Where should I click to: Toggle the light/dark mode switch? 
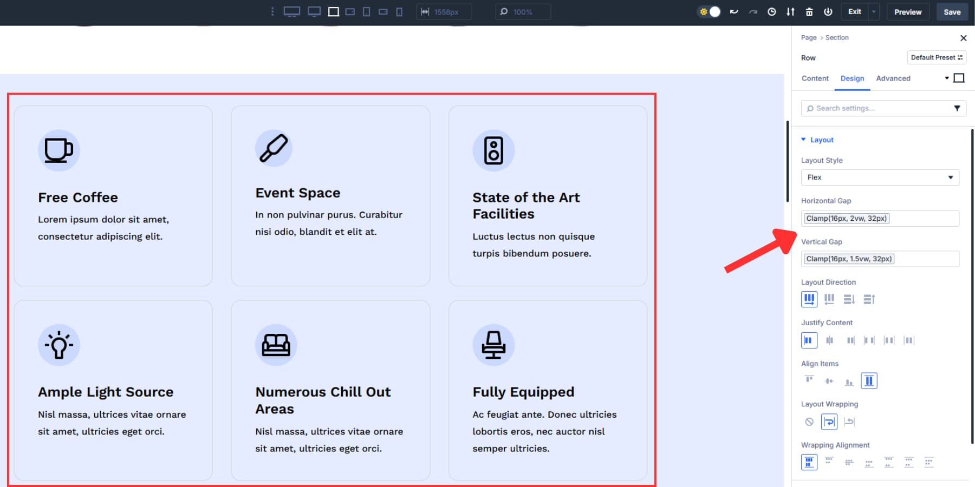pos(710,12)
